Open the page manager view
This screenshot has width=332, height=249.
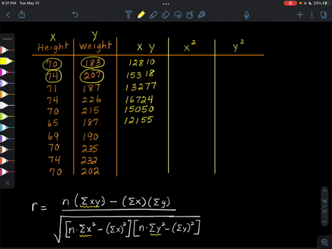pyautogui.click(x=324, y=15)
